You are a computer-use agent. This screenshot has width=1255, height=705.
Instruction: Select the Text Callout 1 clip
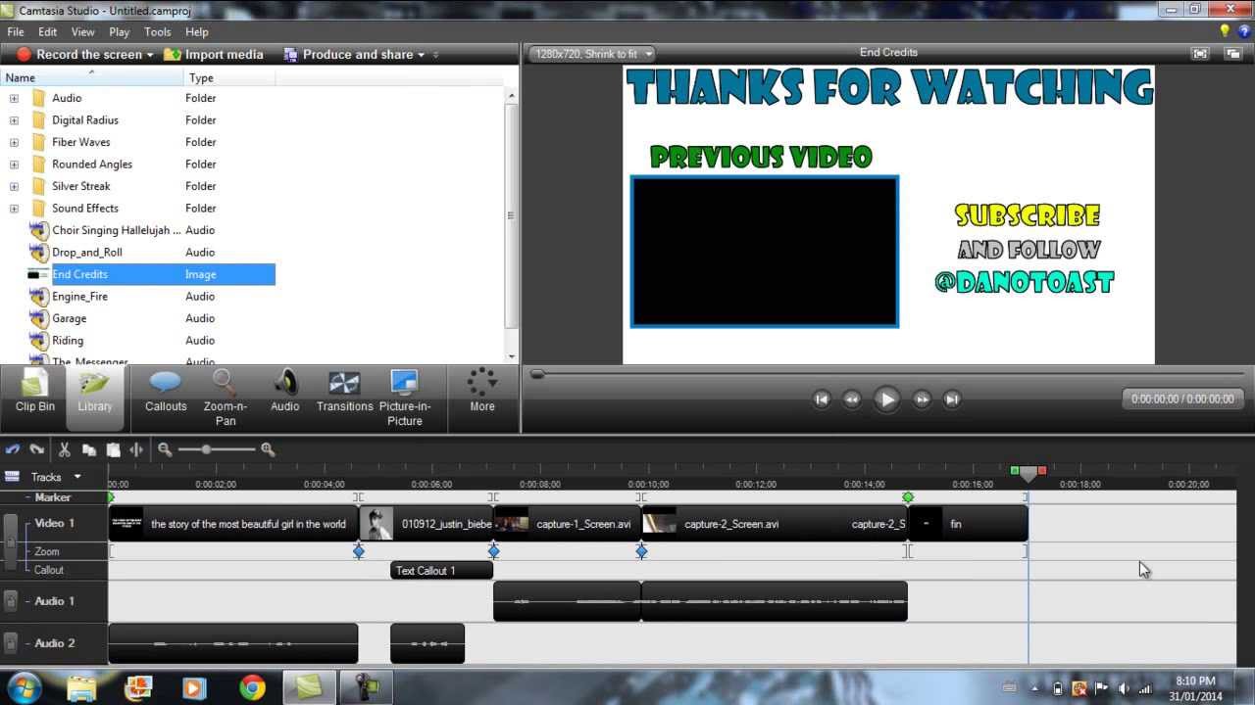click(x=441, y=571)
